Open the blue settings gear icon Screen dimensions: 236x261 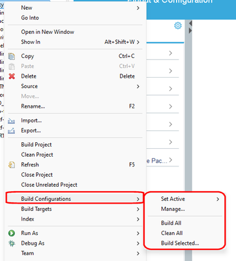pos(178,25)
